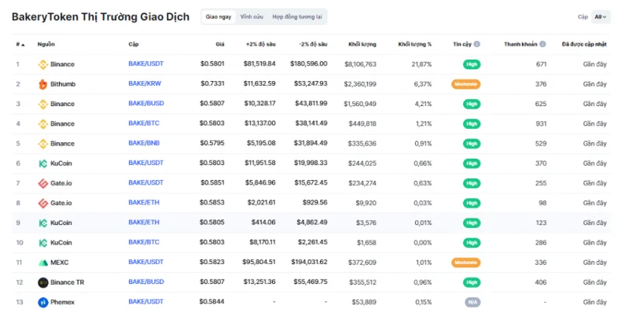Sort by Khối lượng column header
This screenshot has width=629, height=309.
point(362,44)
